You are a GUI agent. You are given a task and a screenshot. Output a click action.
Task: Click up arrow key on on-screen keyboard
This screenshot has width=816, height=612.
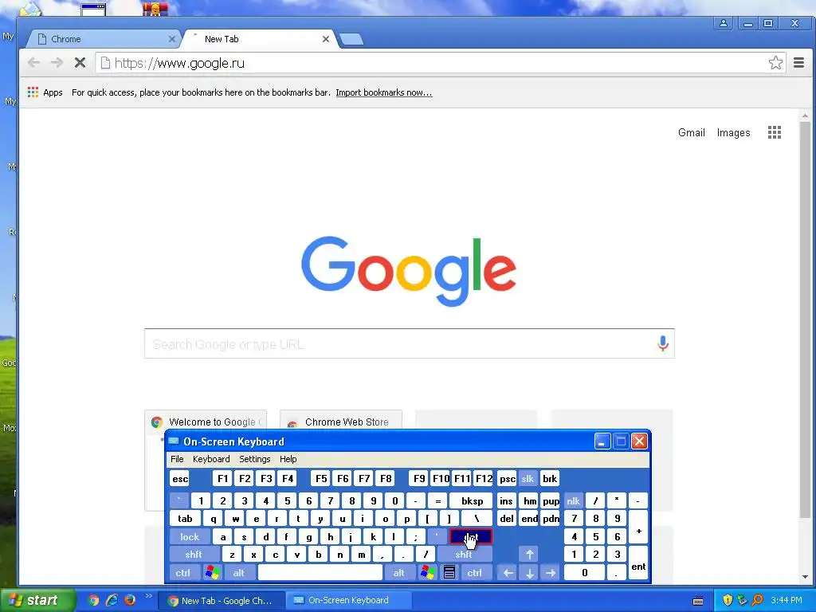pyautogui.click(x=529, y=555)
